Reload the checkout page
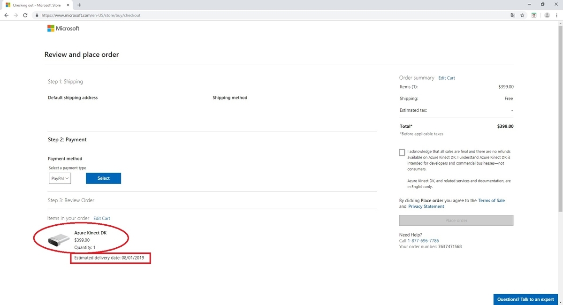Image resolution: width=563 pixels, height=305 pixels. (x=25, y=15)
